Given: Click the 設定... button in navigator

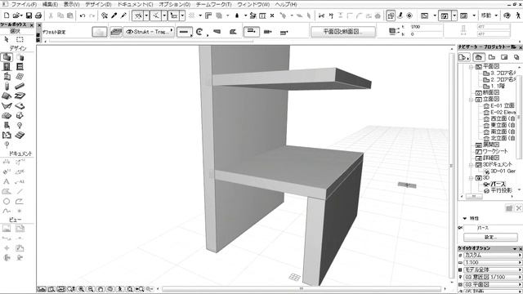Looking at the screenshot, I should tap(490, 238).
